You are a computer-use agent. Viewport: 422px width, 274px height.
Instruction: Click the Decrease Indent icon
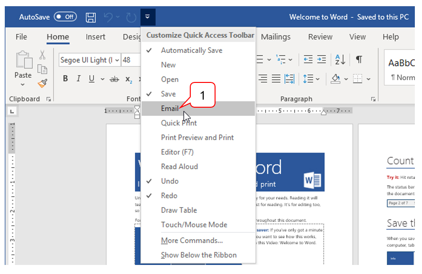pyautogui.click(x=308, y=59)
